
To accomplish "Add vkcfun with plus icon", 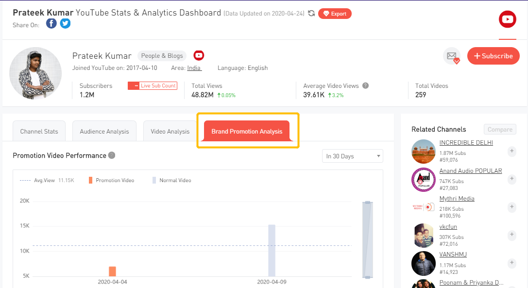I will click(x=512, y=235).
